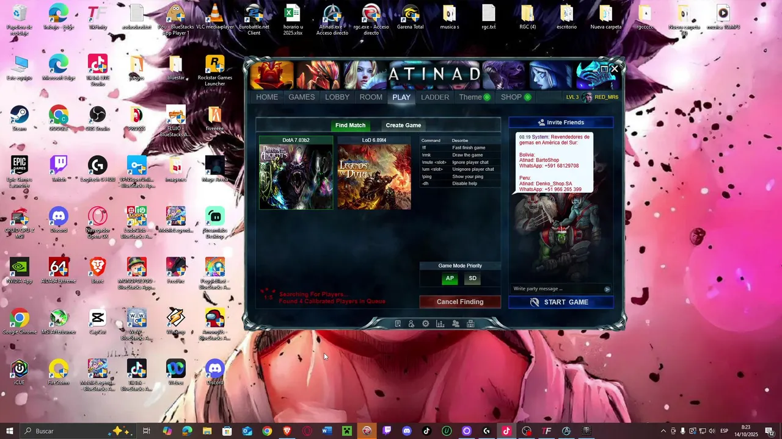Focus the Write party message field
The height and width of the screenshot is (439, 782).
pyautogui.click(x=556, y=289)
